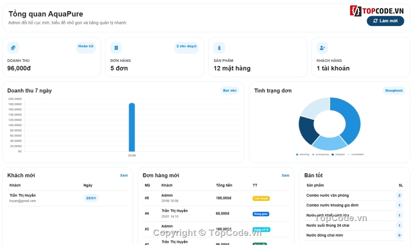This screenshot has width=414, height=245.
Task: Click order #4 code
Action: pyautogui.click(x=147, y=214)
